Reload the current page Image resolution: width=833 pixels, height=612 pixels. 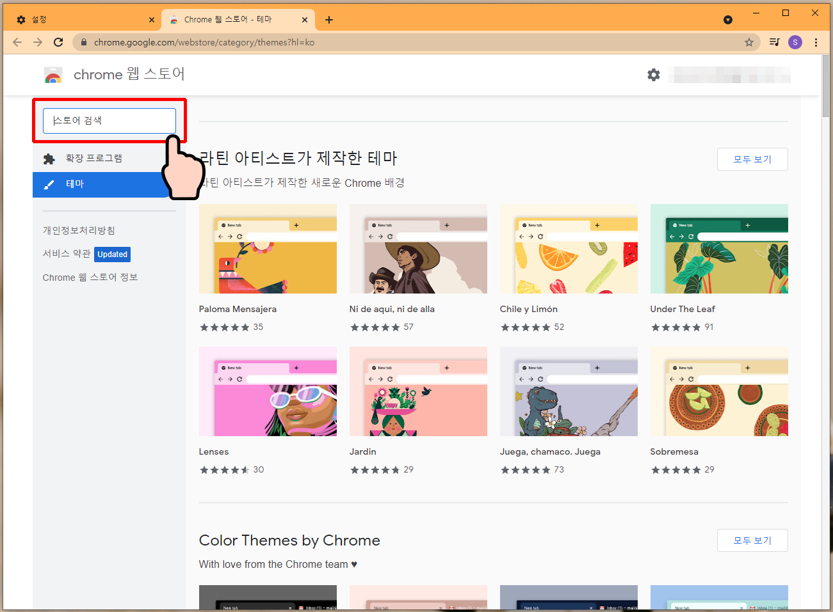pos(58,42)
